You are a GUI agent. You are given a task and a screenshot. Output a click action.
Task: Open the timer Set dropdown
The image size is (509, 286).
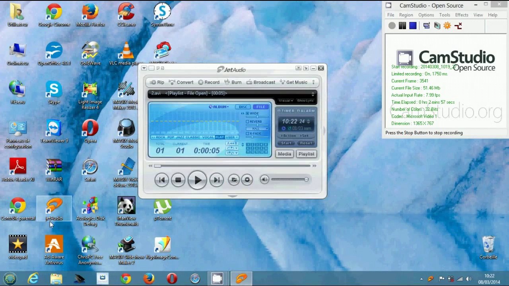305,136
